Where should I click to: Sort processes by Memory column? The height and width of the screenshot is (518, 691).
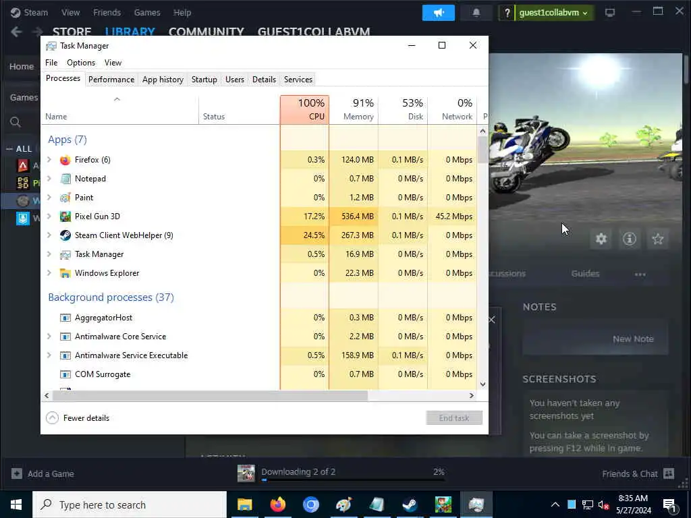coord(354,110)
